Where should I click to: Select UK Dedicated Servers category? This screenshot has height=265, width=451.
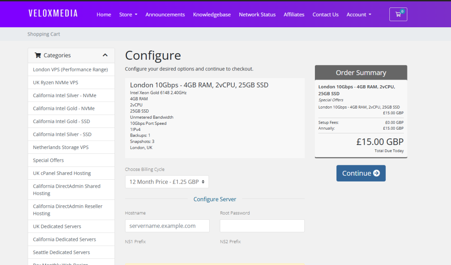[x=71, y=226]
